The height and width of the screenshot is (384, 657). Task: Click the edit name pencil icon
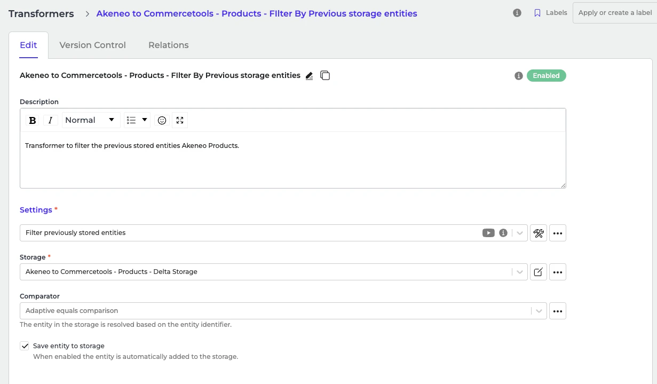[310, 76]
